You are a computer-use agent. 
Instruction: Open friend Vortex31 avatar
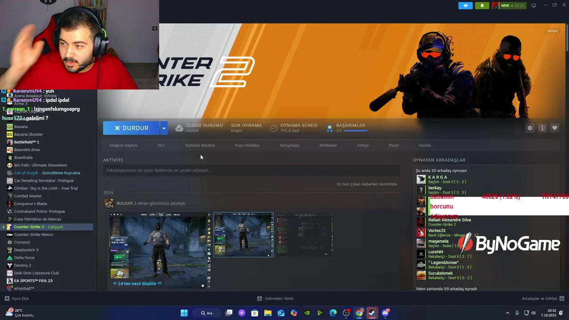(x=421, y=232)
